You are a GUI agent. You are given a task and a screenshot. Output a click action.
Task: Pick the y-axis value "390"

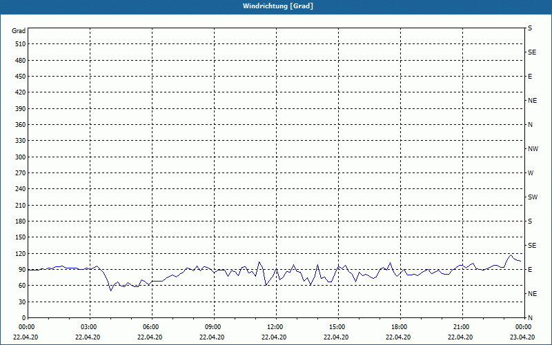point(21,109)
